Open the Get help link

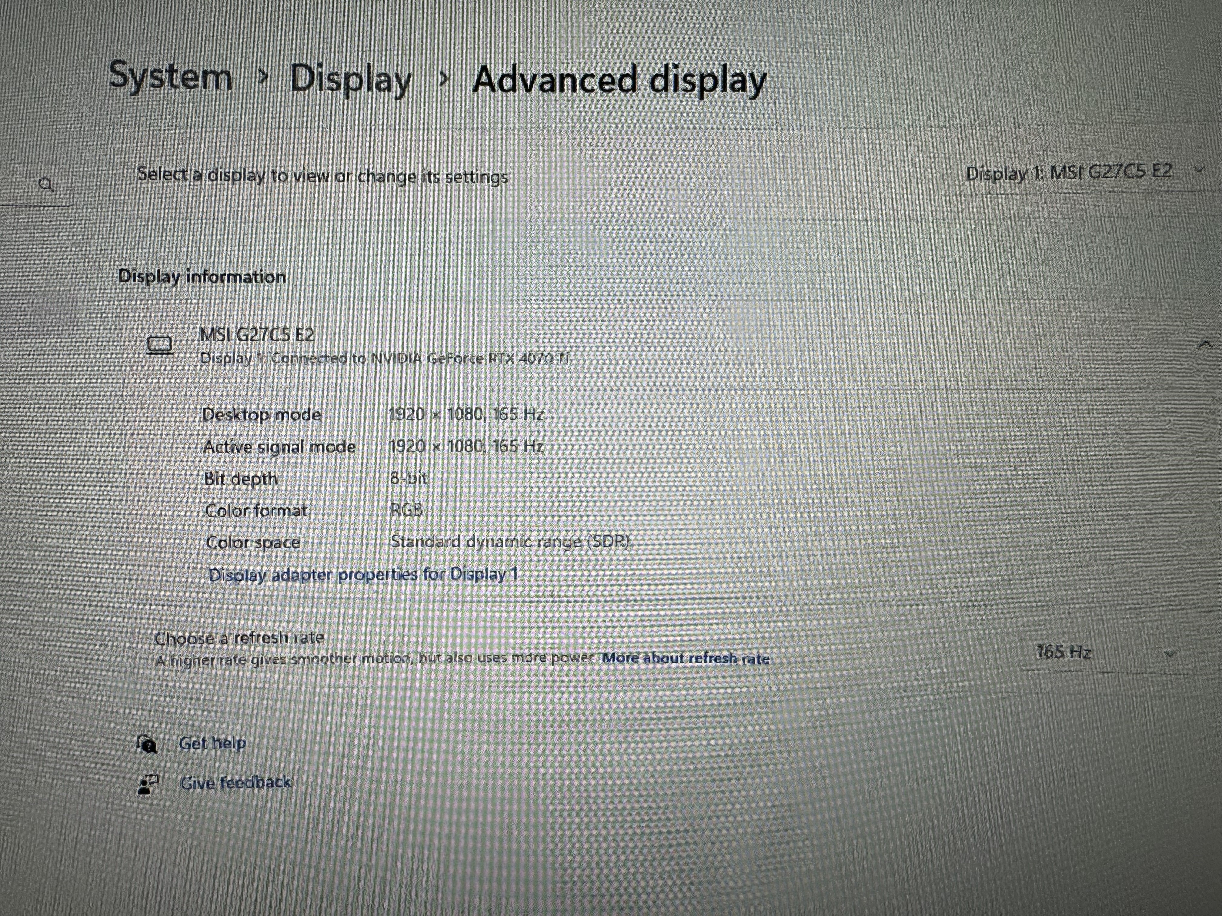point(212,743)
